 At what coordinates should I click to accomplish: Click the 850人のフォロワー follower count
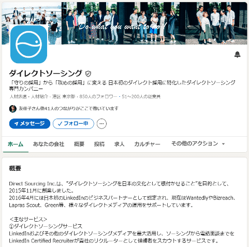(98, 96)
